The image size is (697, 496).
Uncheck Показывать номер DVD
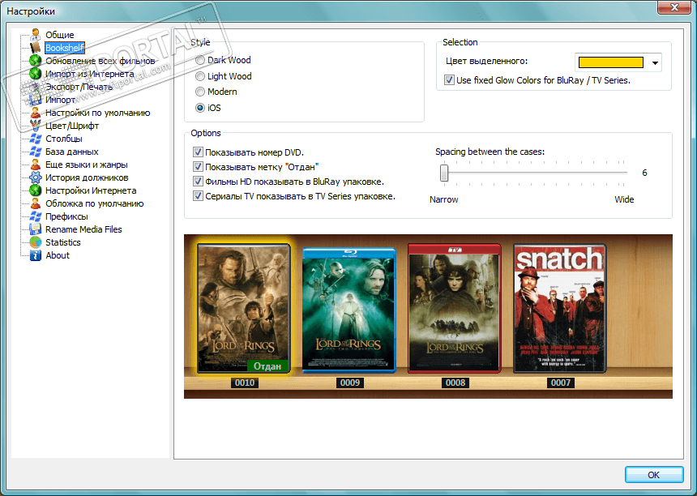click(199, 152)
